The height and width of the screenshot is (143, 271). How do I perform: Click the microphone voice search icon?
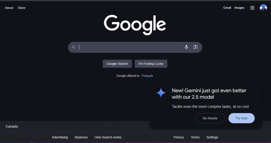click(186, 47)
